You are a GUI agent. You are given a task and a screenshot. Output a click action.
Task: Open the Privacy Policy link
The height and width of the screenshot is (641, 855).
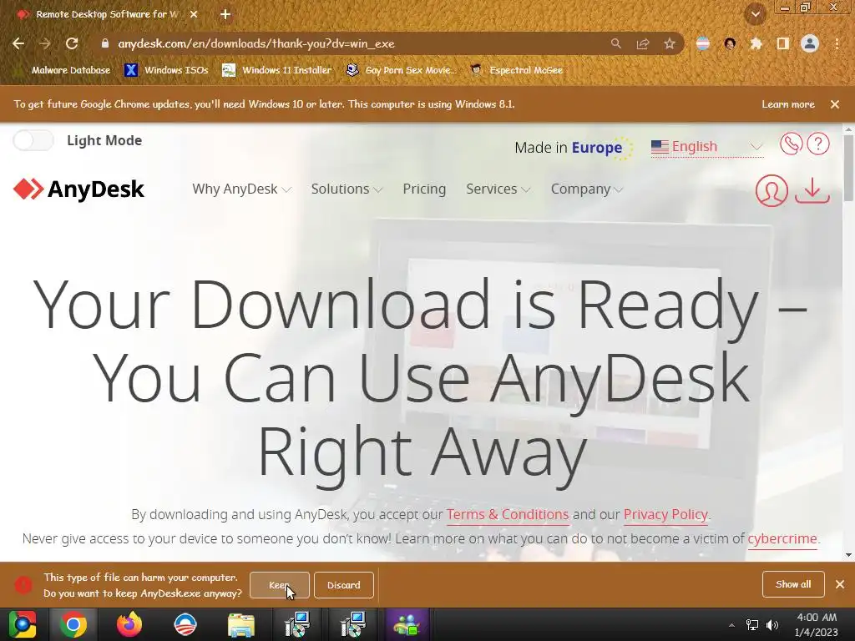click(665, 514)
